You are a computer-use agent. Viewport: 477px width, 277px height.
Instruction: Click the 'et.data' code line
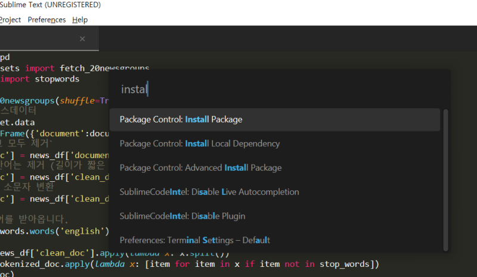coord(17,122)
